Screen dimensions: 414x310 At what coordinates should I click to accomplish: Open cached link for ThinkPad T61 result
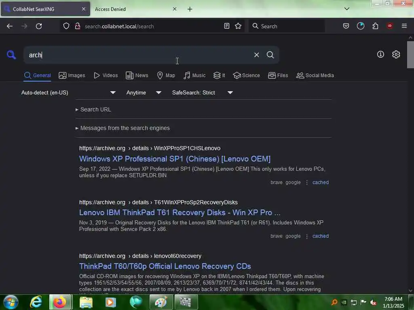tap(321, 236)
